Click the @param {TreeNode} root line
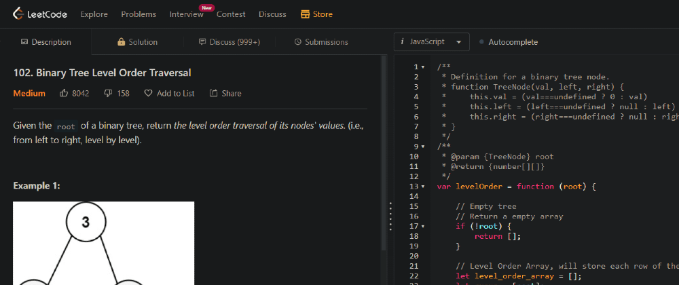This screenshot has height=285, width=679. [x=497, y=157]
